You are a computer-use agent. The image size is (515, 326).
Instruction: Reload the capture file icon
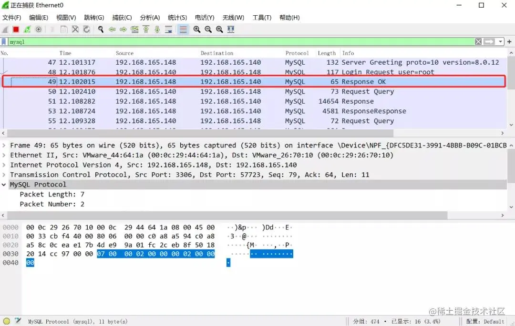click(x=86, y=30)
